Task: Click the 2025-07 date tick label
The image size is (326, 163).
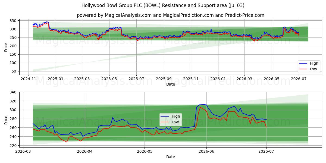Action: (136, 79)
